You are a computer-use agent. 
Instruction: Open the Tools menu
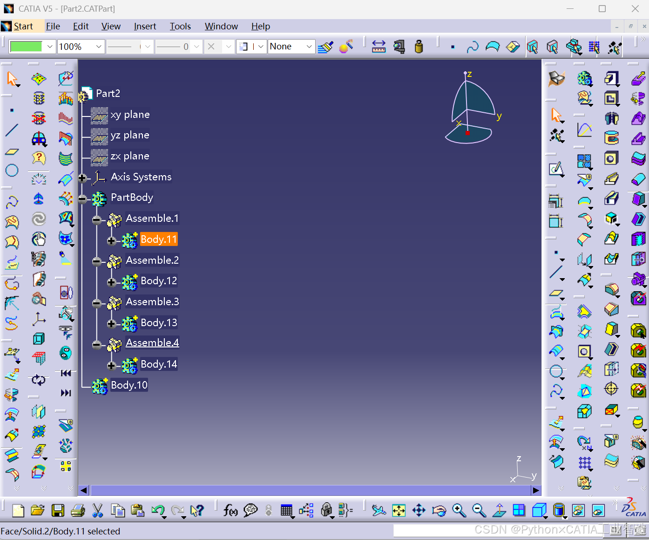[180, 27]
